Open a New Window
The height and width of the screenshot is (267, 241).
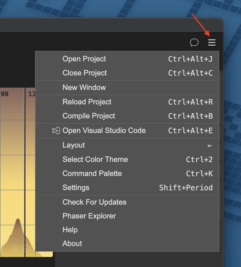(x=84, y=88)
